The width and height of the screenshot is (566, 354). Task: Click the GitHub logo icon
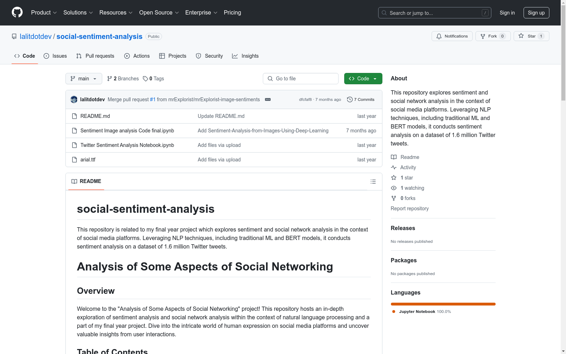point(17,12)
